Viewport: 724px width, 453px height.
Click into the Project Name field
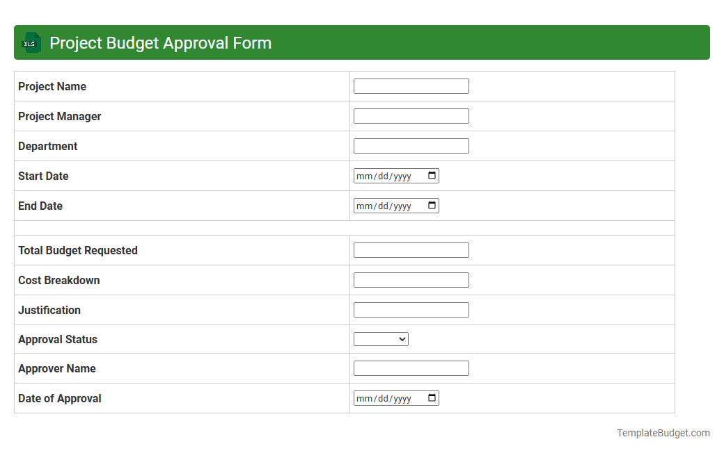(x=411, y=86)
